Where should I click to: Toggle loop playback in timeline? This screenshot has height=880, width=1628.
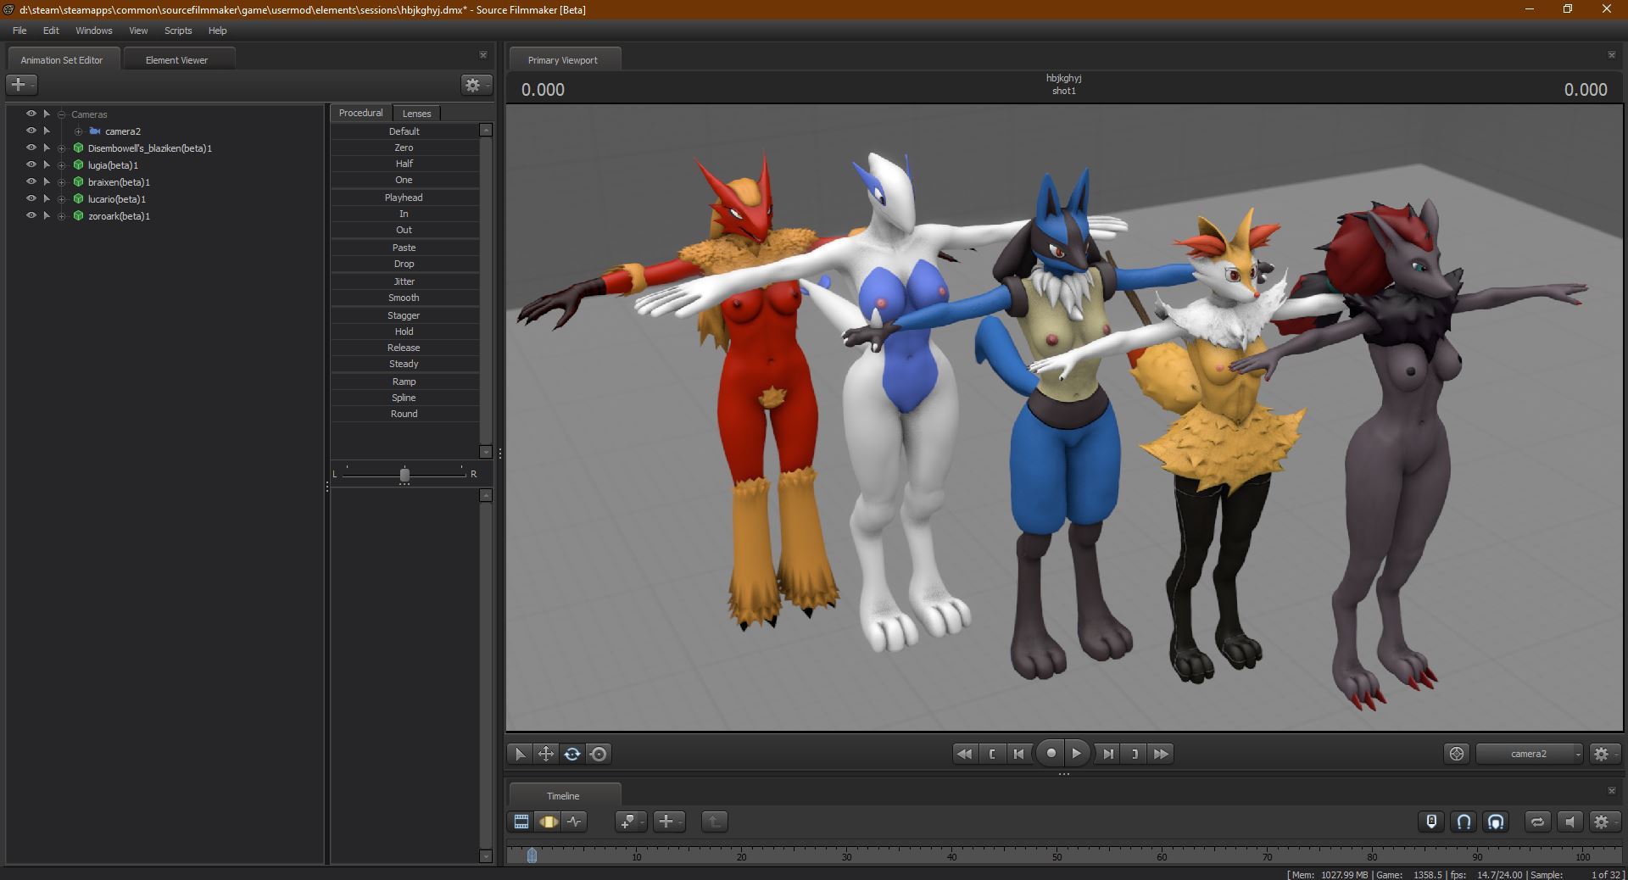pyautogui.click(x=1537, y=822)
